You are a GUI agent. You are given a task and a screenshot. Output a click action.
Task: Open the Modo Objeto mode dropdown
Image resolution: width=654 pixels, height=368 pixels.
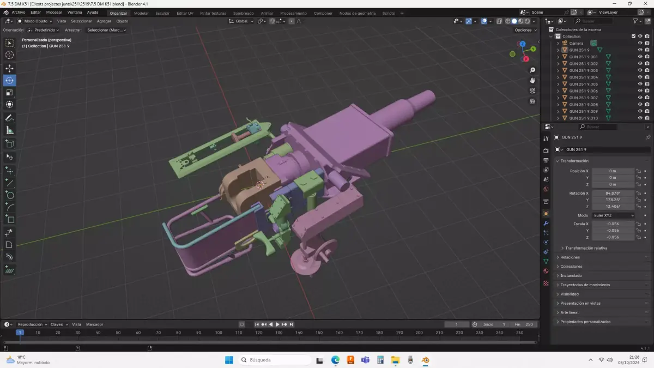pyautogui.click(x=35, y=21)
